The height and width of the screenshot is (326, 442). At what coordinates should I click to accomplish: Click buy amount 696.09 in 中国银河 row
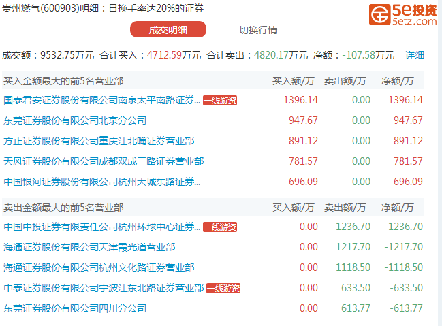click(303, 182)
